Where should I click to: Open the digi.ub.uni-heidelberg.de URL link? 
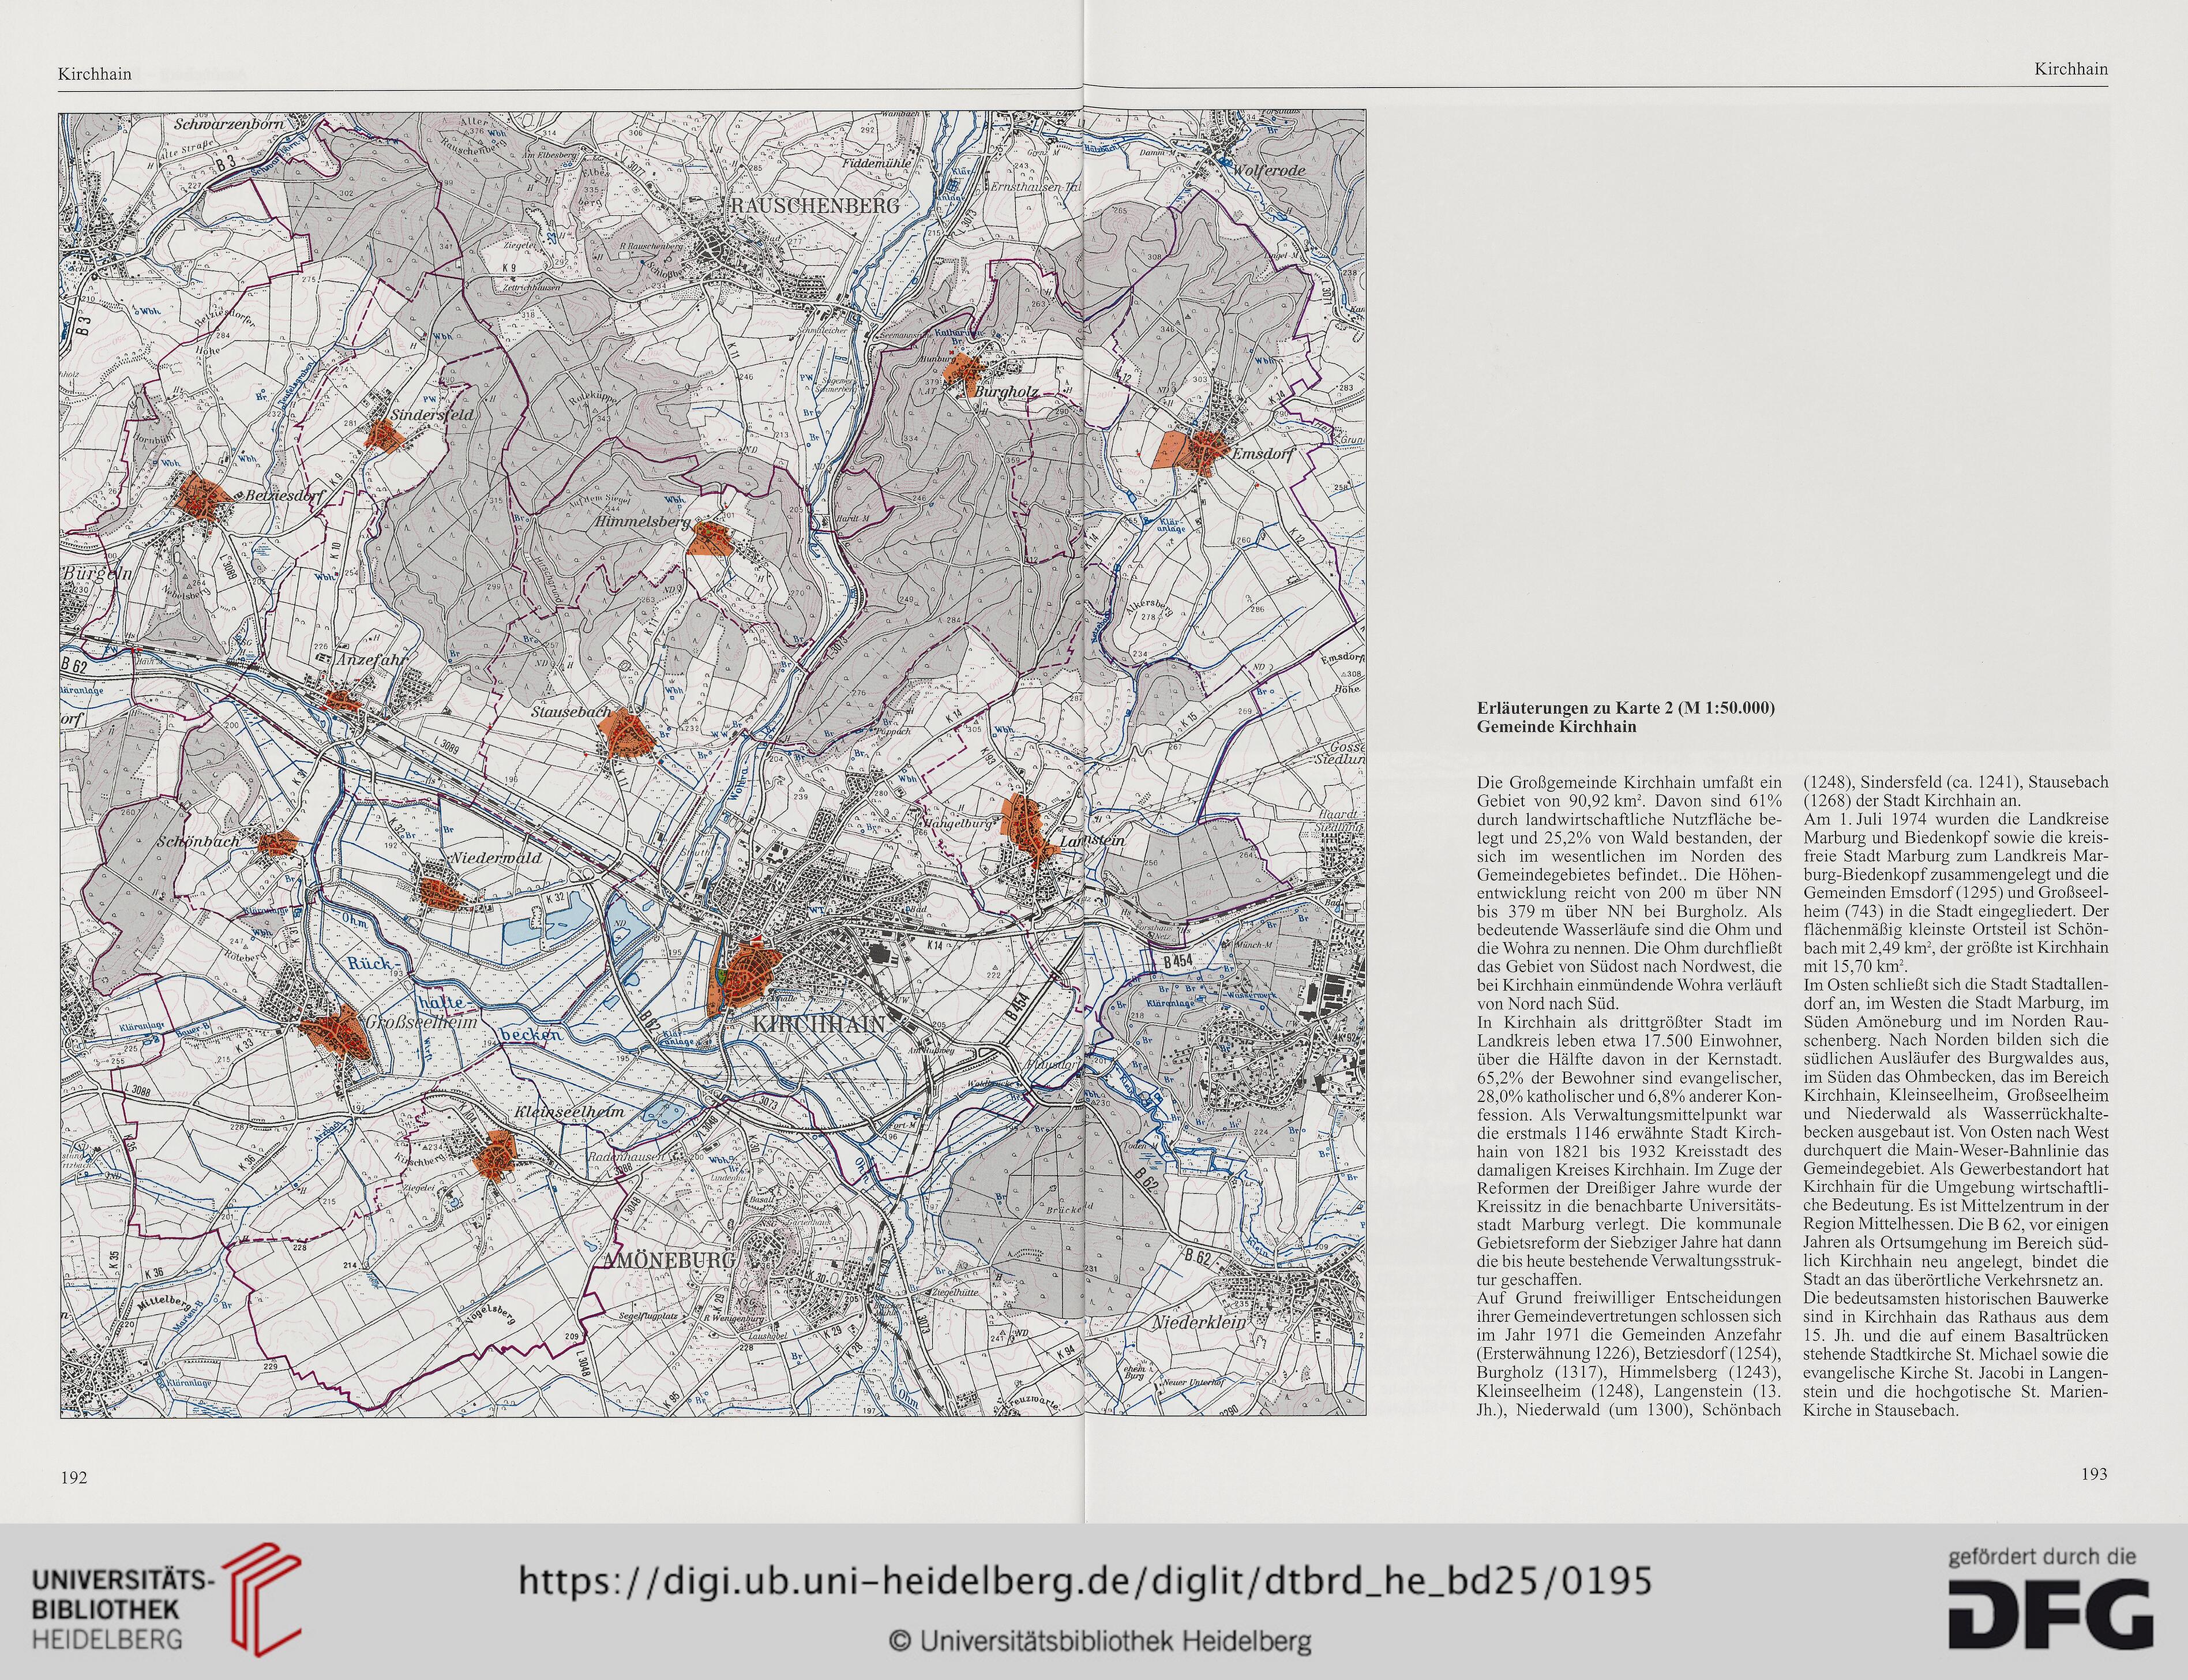[1085, 1581]
